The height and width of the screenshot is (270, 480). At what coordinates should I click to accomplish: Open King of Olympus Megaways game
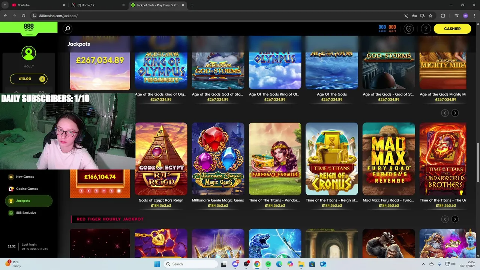[x=161, y=70]
